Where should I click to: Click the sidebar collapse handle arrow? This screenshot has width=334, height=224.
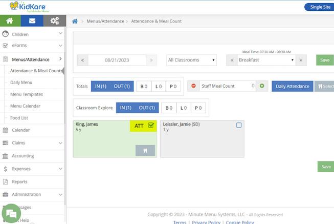click(63, 71)
